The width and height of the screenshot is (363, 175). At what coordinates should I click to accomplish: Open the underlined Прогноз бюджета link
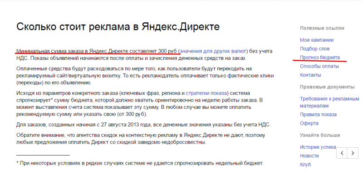click(320, 57)
